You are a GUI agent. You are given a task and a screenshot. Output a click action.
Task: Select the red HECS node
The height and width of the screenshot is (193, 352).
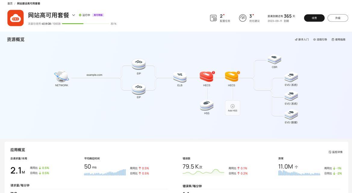pyautogui.click(x=206, y=77)
